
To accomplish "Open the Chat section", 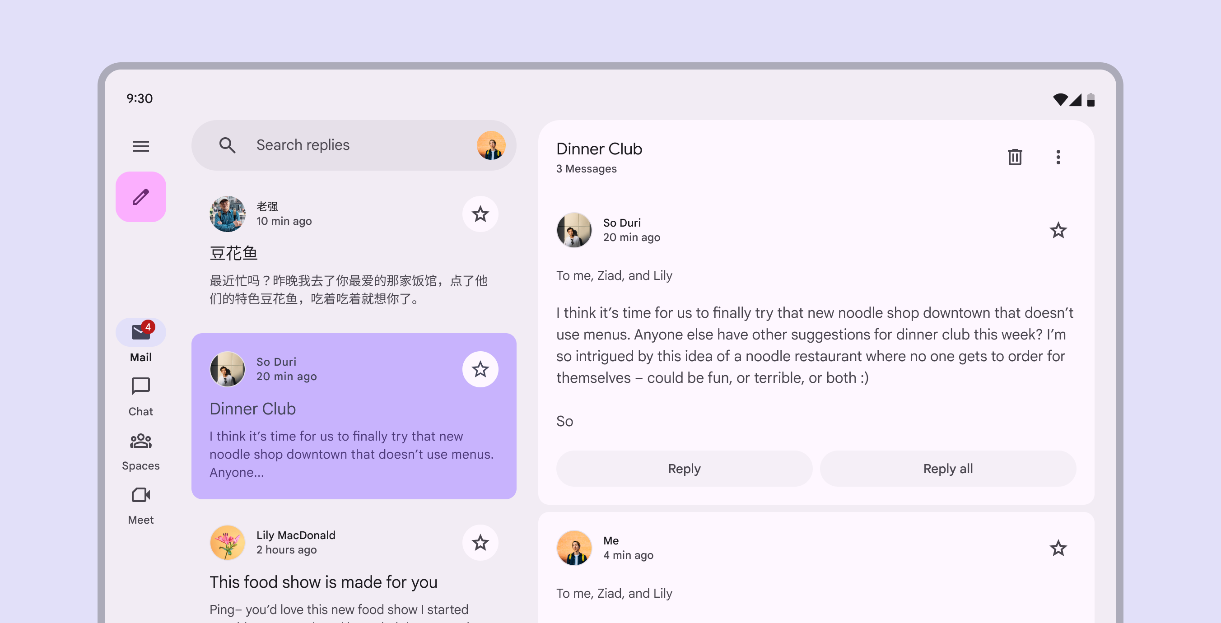I will (141, 396).
